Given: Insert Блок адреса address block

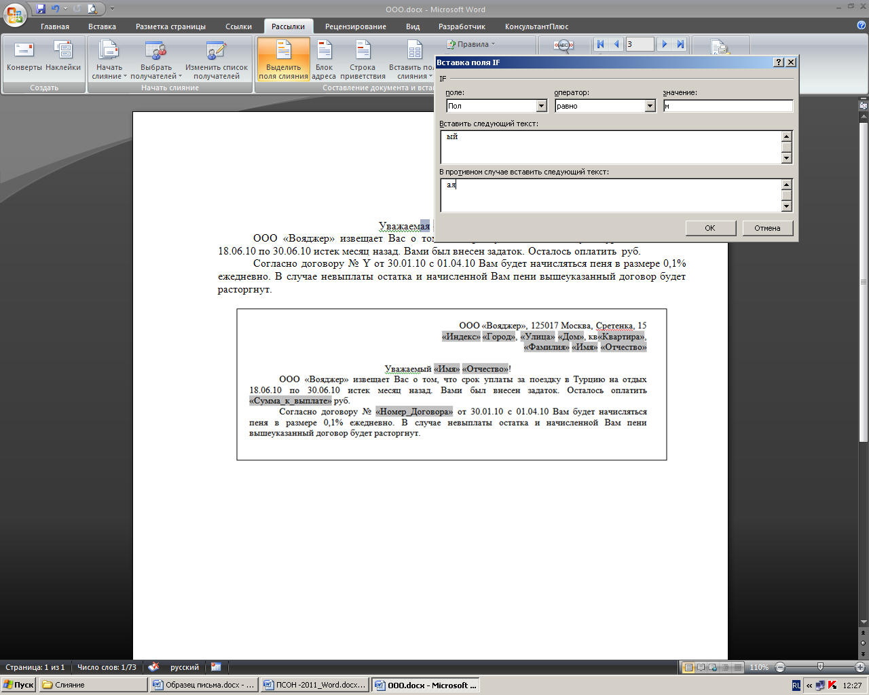Looking at the screenshot, I should [324, 59].
